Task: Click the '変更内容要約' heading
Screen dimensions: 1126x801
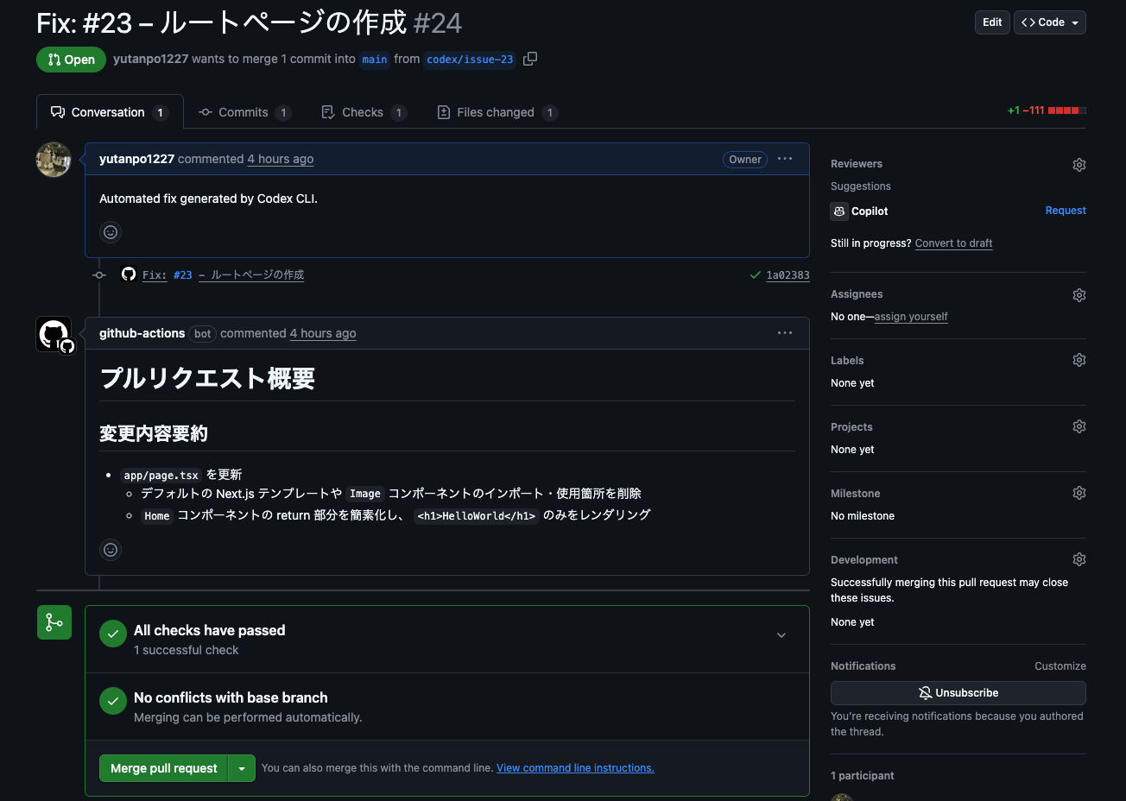Action: (x=154, y=433)
